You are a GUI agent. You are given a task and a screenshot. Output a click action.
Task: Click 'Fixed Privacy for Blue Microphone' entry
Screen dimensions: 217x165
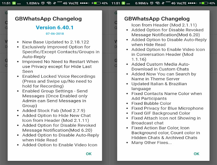click(x=167, y=108)
